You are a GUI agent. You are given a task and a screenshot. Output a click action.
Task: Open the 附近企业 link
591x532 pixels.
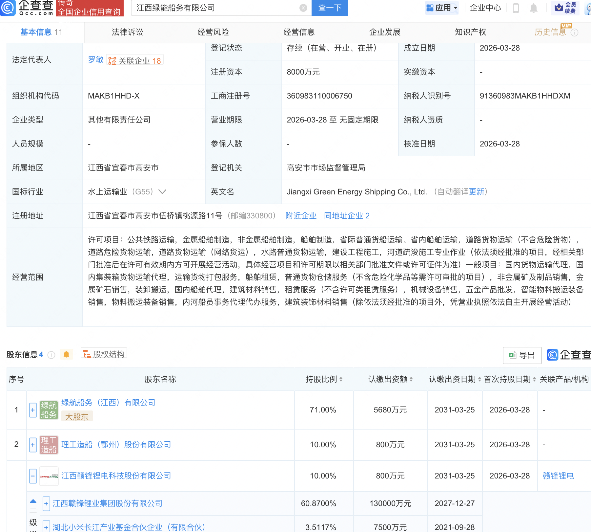pos(301,216)
